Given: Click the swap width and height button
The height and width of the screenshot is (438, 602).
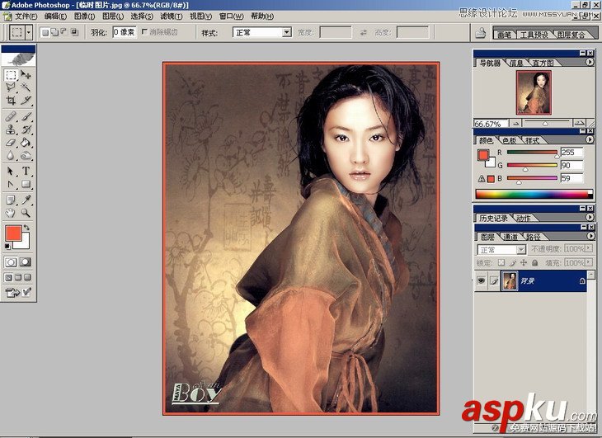Looking at the screenshot, I should click(363, 33).
